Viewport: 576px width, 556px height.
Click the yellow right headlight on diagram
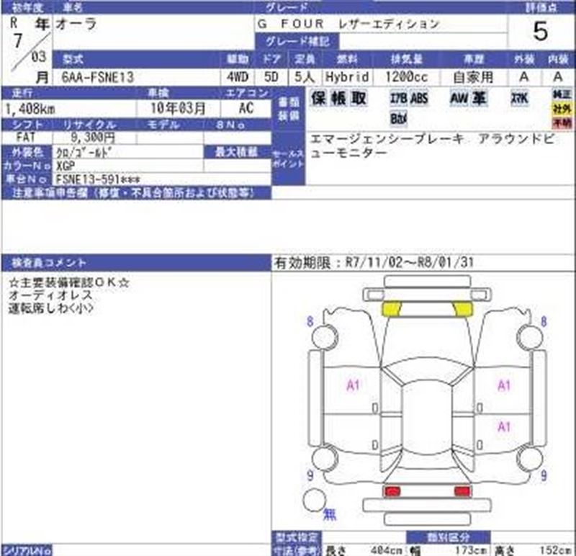463,309
